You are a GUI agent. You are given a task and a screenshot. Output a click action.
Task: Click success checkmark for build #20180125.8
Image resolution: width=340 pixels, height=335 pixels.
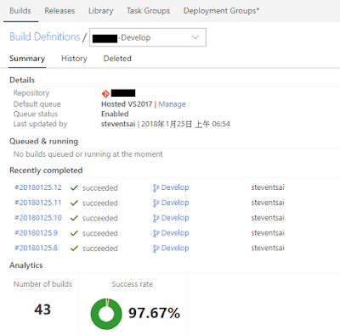74,248
